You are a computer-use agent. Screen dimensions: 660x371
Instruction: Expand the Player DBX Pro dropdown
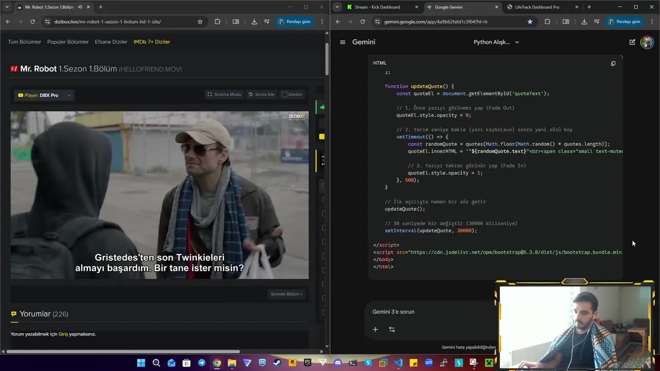click(44, 95)
